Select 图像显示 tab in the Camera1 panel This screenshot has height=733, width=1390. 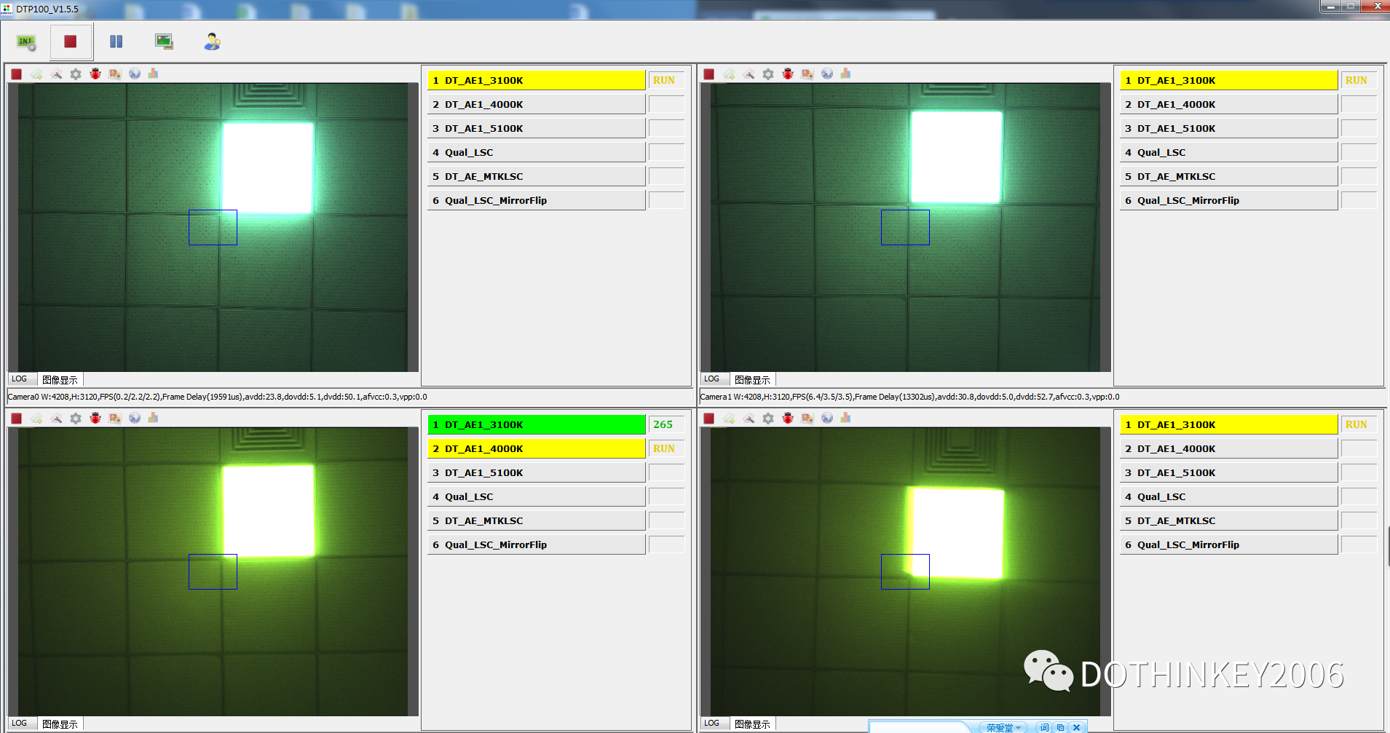[x=752, y=379]
